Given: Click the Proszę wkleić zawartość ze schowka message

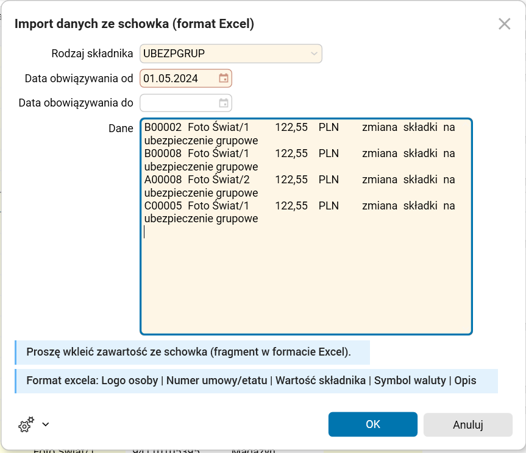Looking at the screenshot, I should pos(189,352).
